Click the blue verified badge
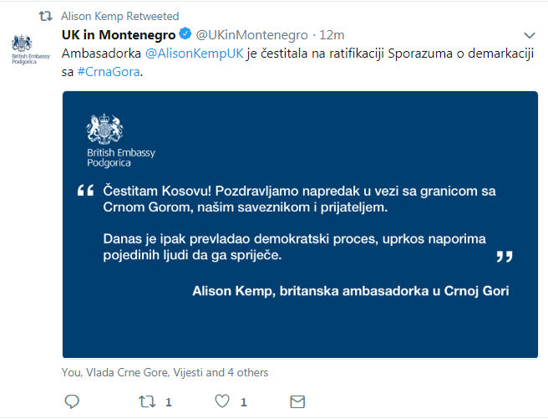The width and height of the screenshot is (548, 419). pos(185,33)
